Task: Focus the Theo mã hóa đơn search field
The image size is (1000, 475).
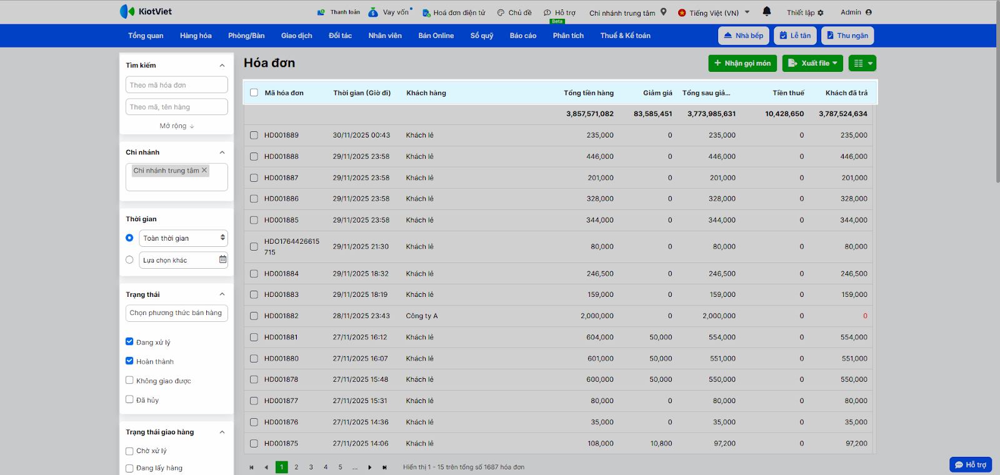Action: point(177,85)
